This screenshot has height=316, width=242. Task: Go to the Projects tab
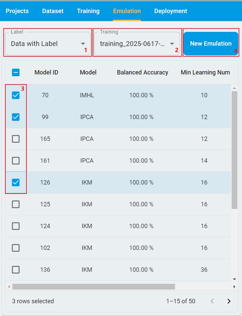pos(17,11)
